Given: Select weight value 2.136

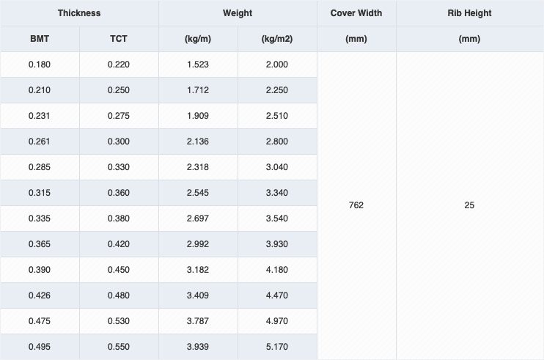Looking at the screenshot, I should point(198,142).
